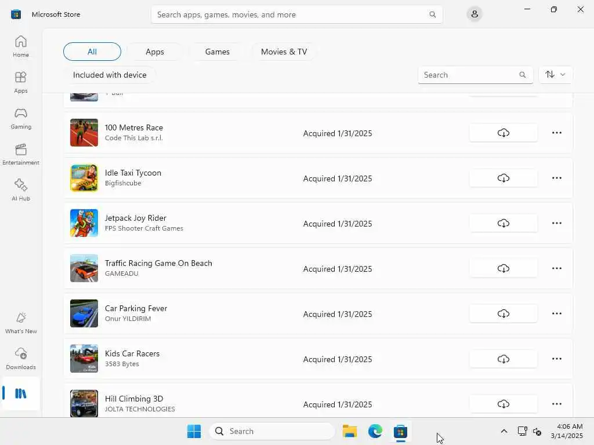Open the Home page in sidebar
Screen dimensions: 594x445
coord(21,46)
